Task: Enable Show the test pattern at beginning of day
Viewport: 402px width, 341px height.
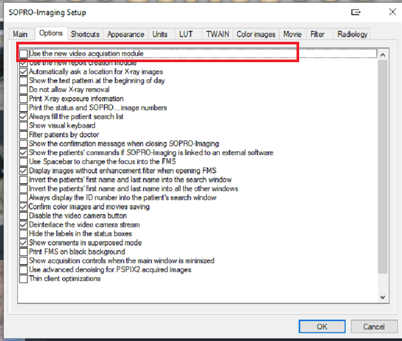Action: tap(23, 81)
